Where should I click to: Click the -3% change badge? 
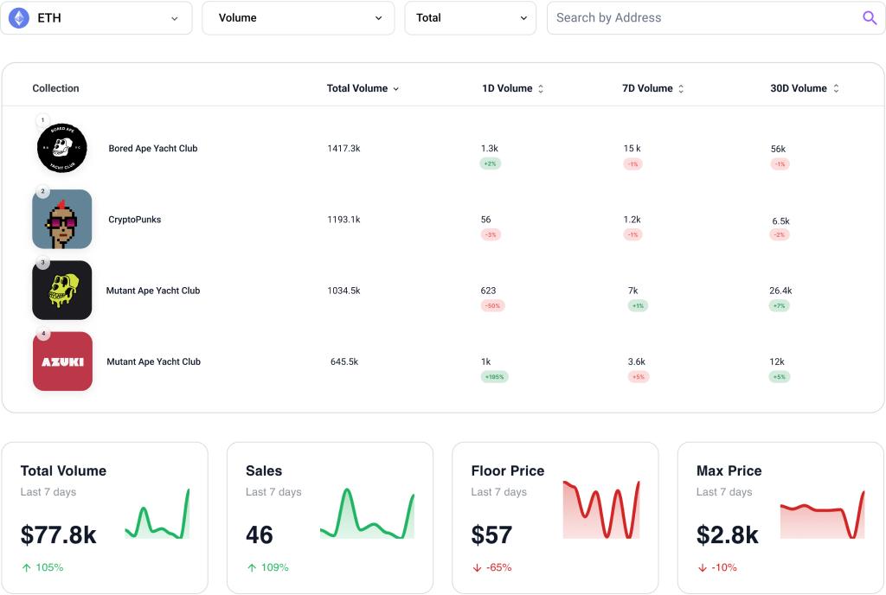tap(491, 235)
